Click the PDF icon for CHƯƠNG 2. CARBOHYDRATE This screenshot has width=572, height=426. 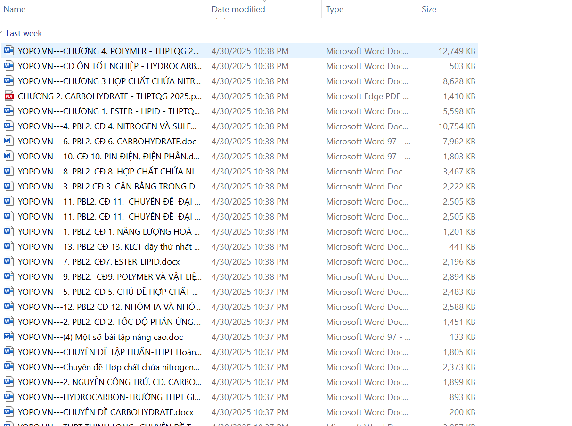click(x=9, y=96)
